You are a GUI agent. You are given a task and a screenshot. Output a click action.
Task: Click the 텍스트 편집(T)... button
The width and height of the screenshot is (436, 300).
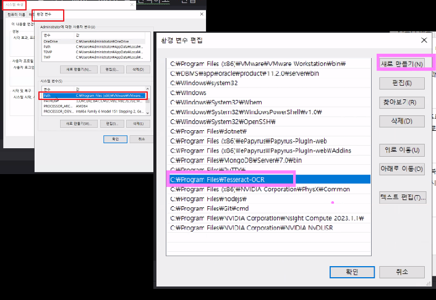pyautogui.click(x=403, y=198)
